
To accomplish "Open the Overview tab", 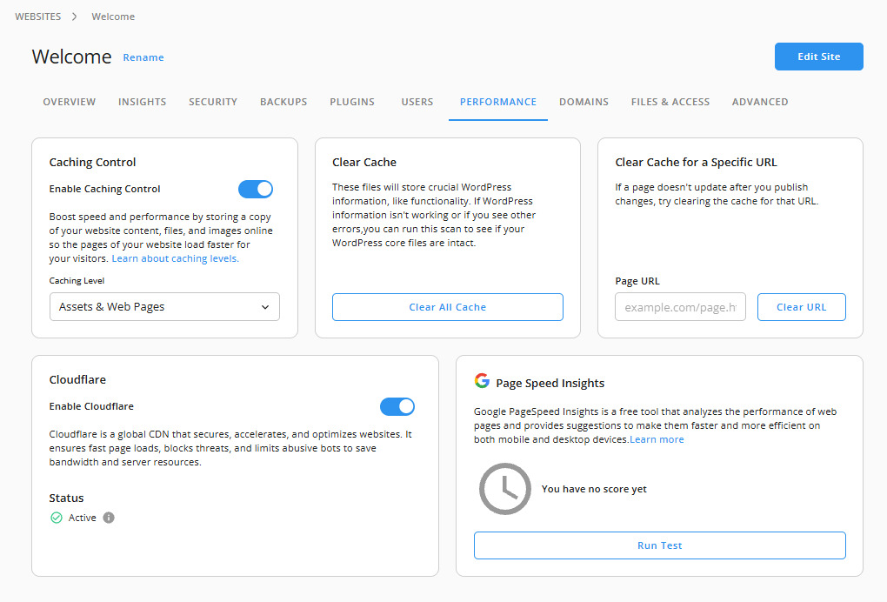I will coord(69,102).
